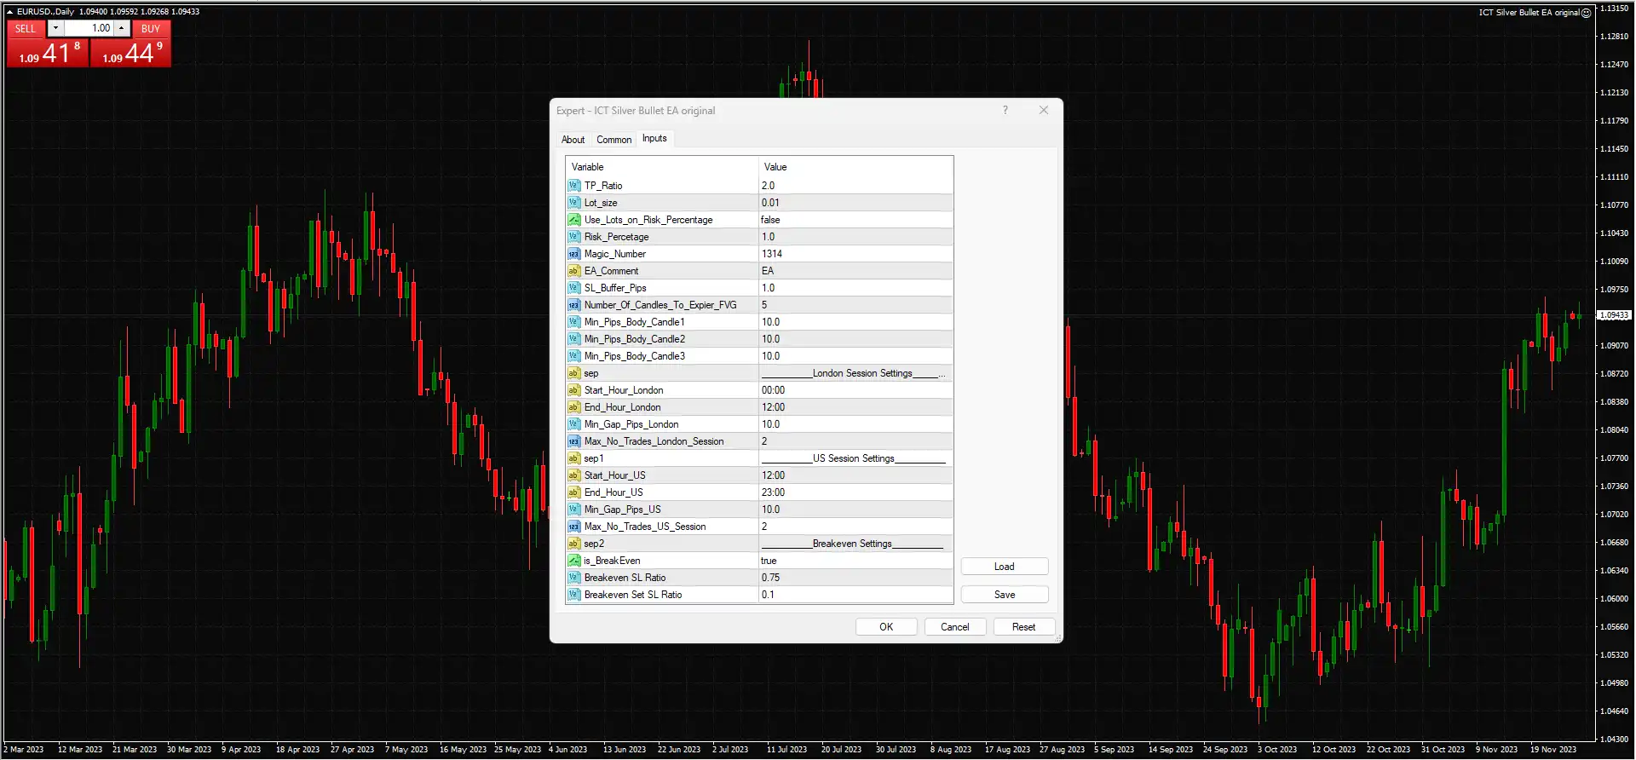Click the Load button
The image size is (1636, 760).
pos(1004,567)
